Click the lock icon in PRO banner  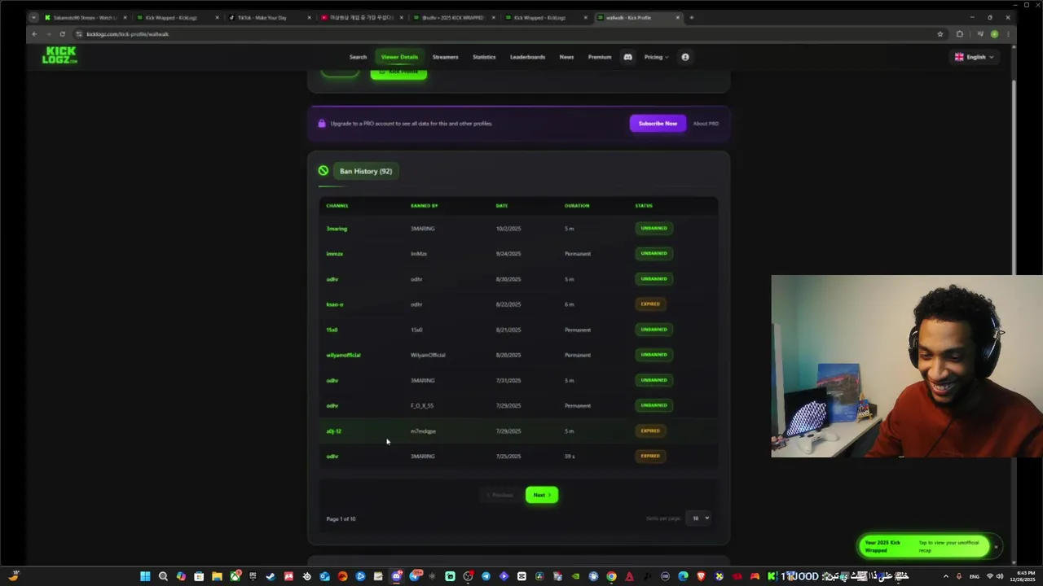click(x=322, y=124)
